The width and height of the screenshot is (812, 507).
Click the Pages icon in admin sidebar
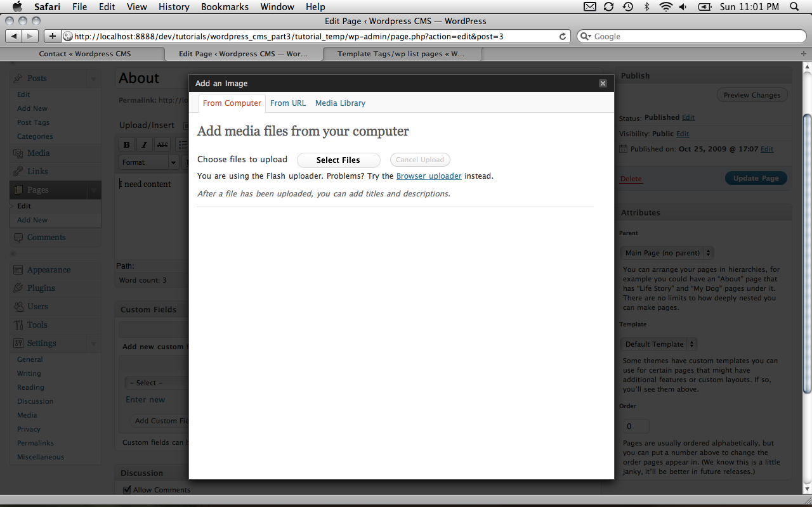click(x=18, y=190)
